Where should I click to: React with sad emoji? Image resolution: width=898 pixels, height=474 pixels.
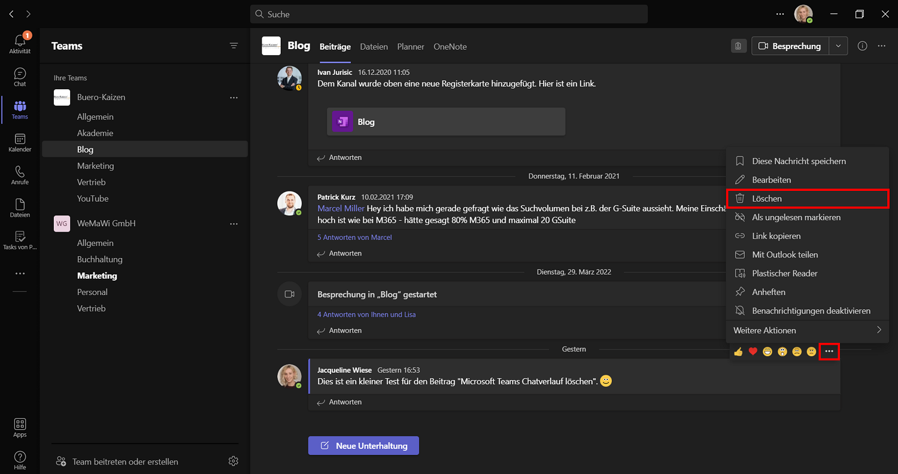(797, 352)
